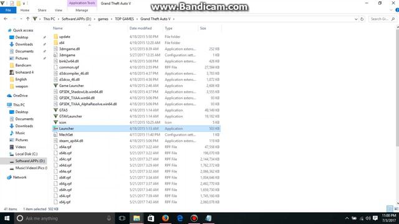Open Music under This PC
Image resolution: width=399 pixels, height=224 pixels.
click(x=20, y=133)
